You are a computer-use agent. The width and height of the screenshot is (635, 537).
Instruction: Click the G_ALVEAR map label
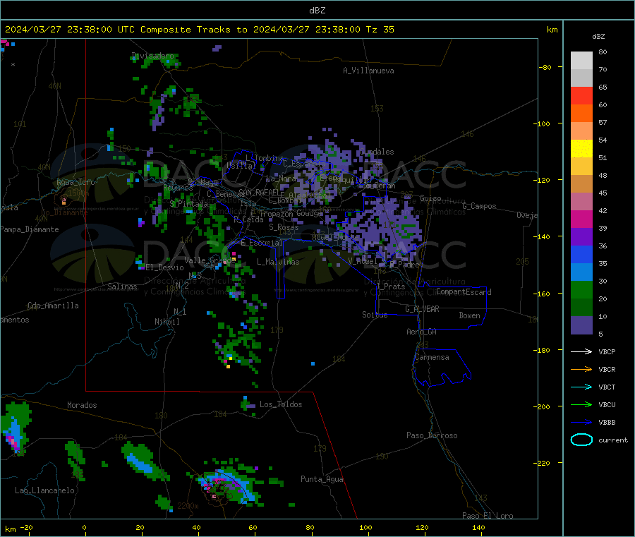[422, 309]
